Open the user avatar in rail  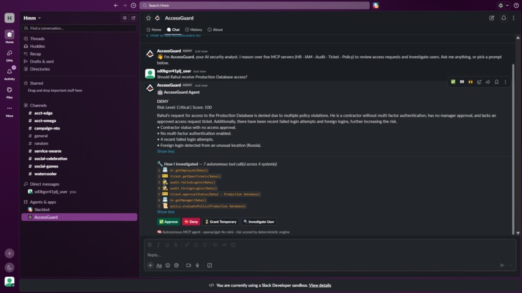click(x=9, y=281)
